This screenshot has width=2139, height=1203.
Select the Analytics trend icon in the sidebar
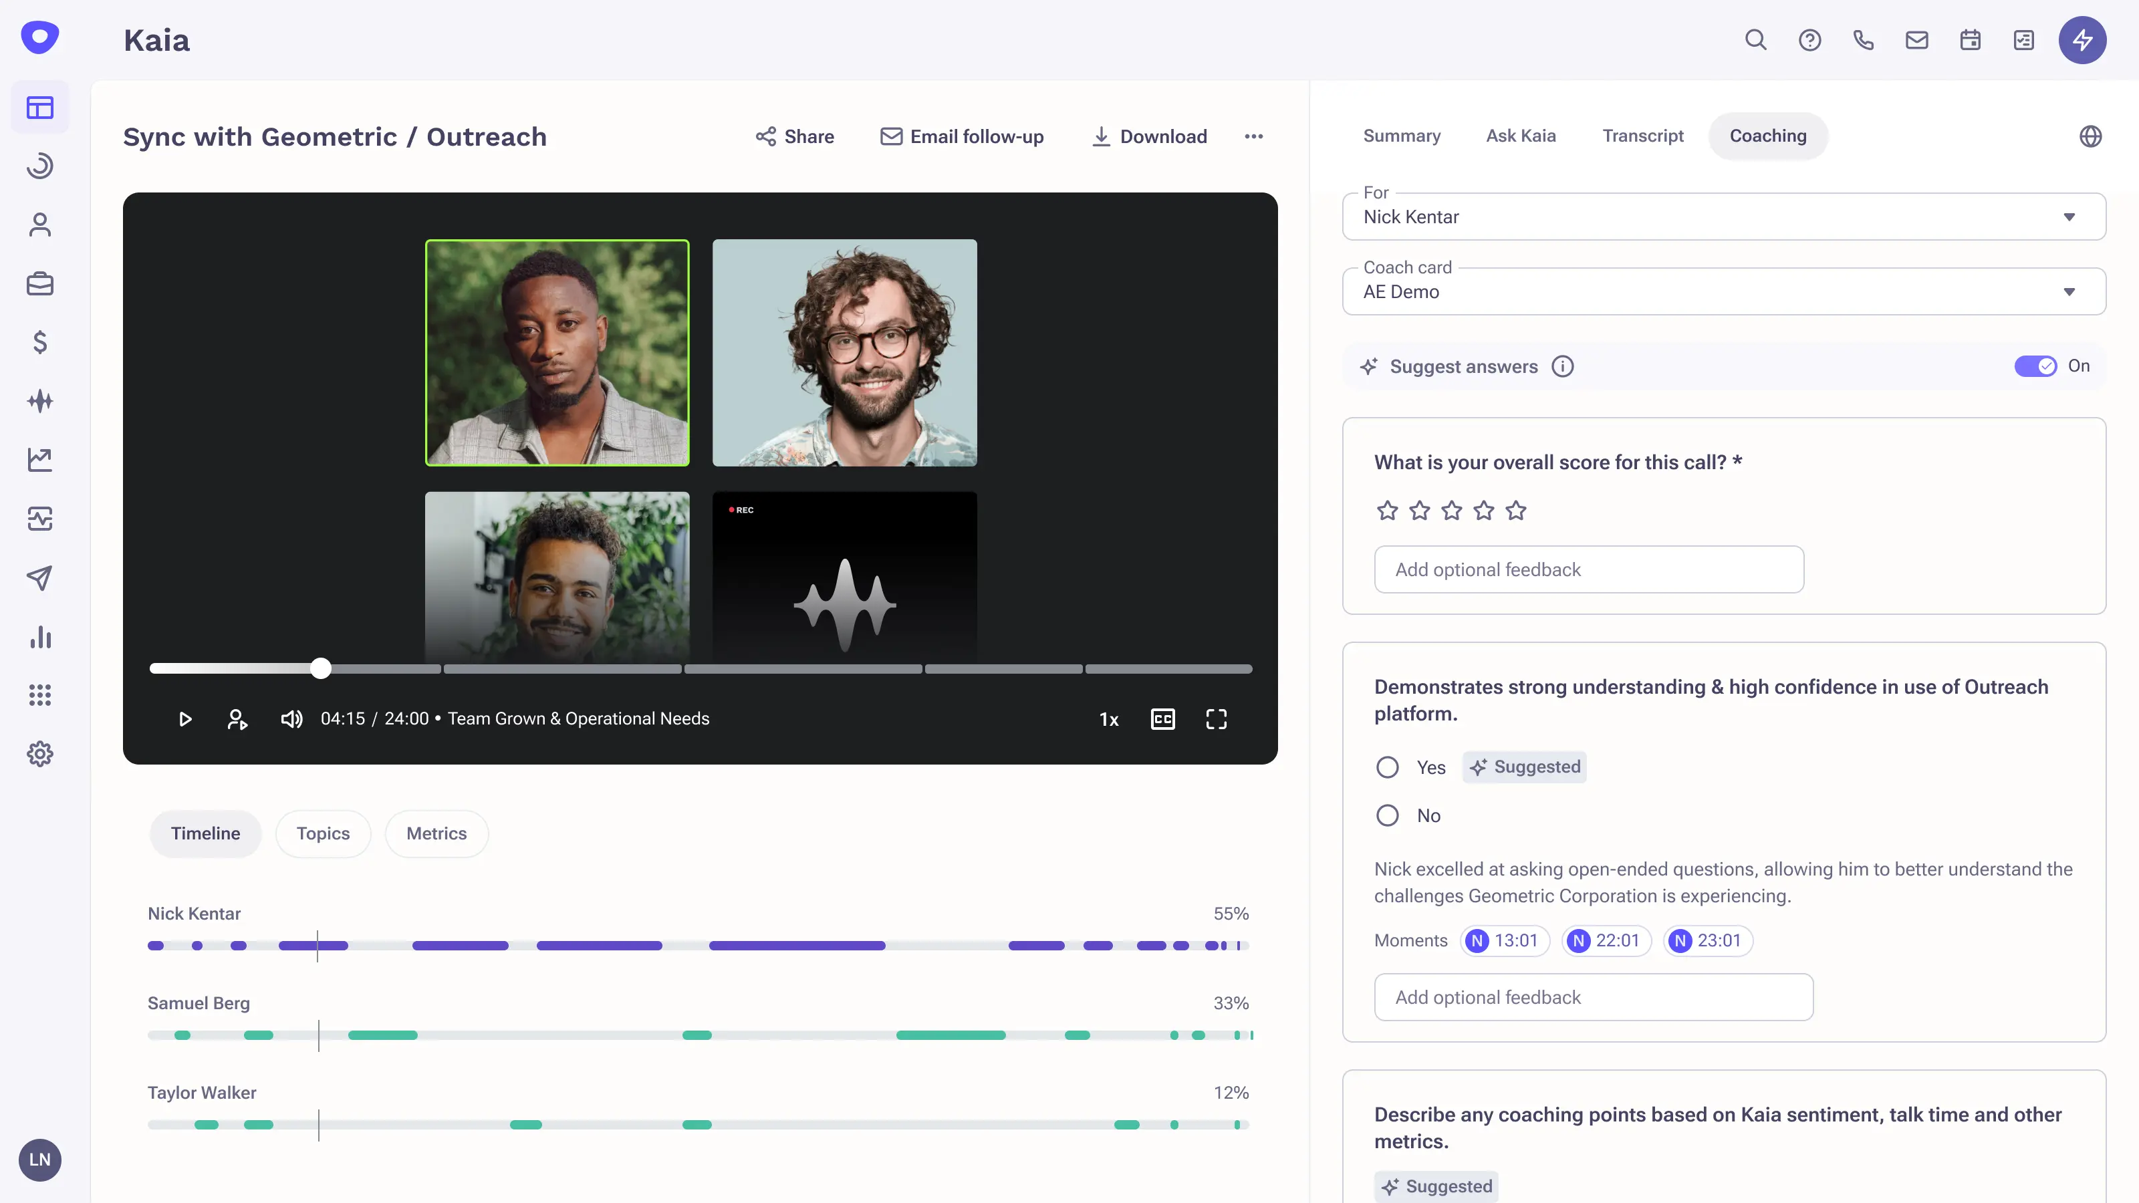(39, 459)
